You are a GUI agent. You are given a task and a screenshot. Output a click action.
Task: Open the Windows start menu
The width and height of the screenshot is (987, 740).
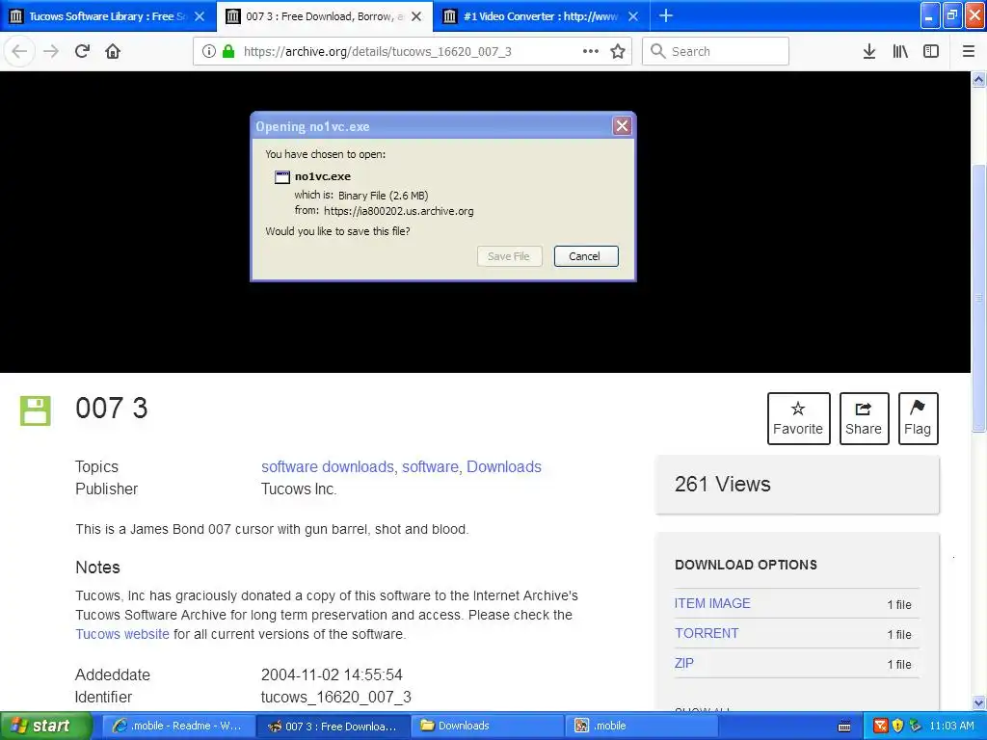coord(44,726)
